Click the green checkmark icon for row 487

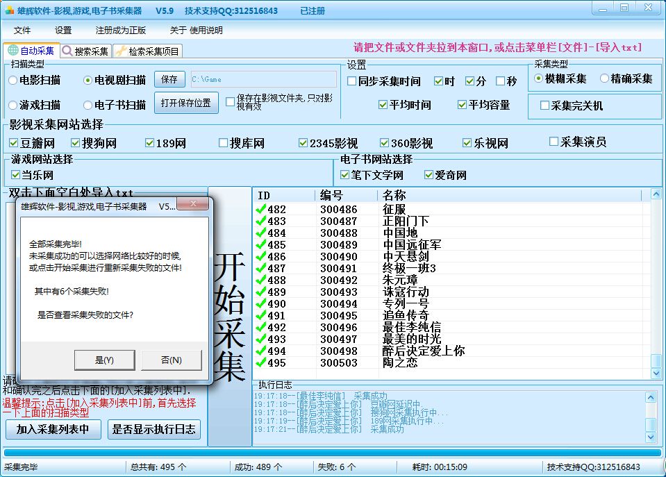point(261,268)
